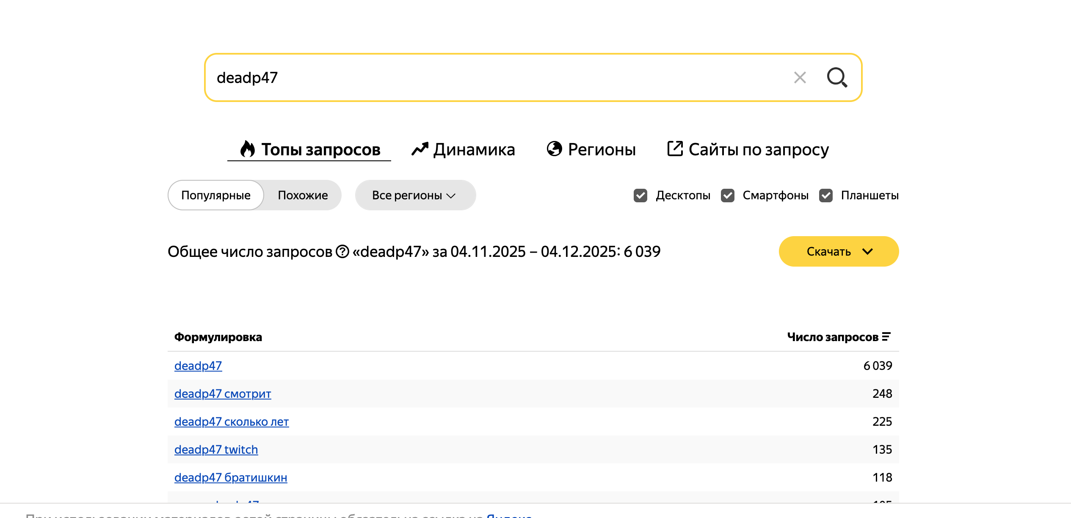Select the Популярные queries option
This screenshot has width=1071, height=518.
click(x=216, y=196)
